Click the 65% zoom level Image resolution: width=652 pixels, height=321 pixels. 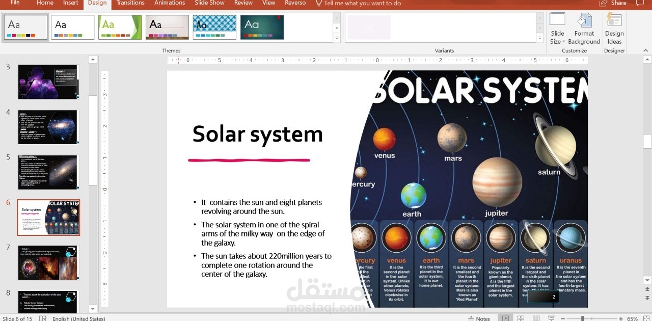[632, 318]
